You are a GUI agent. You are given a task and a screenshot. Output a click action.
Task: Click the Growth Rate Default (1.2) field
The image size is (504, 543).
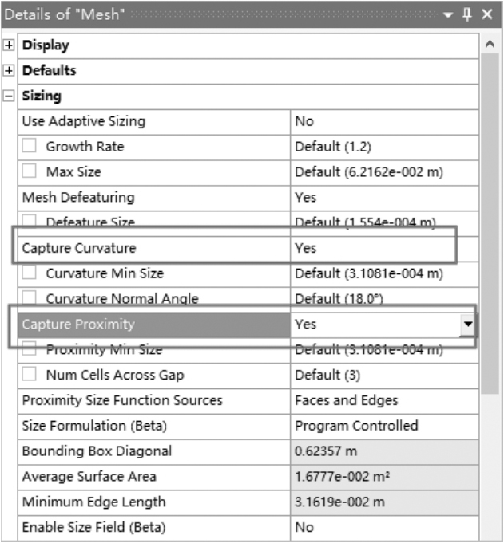[383, 147]
